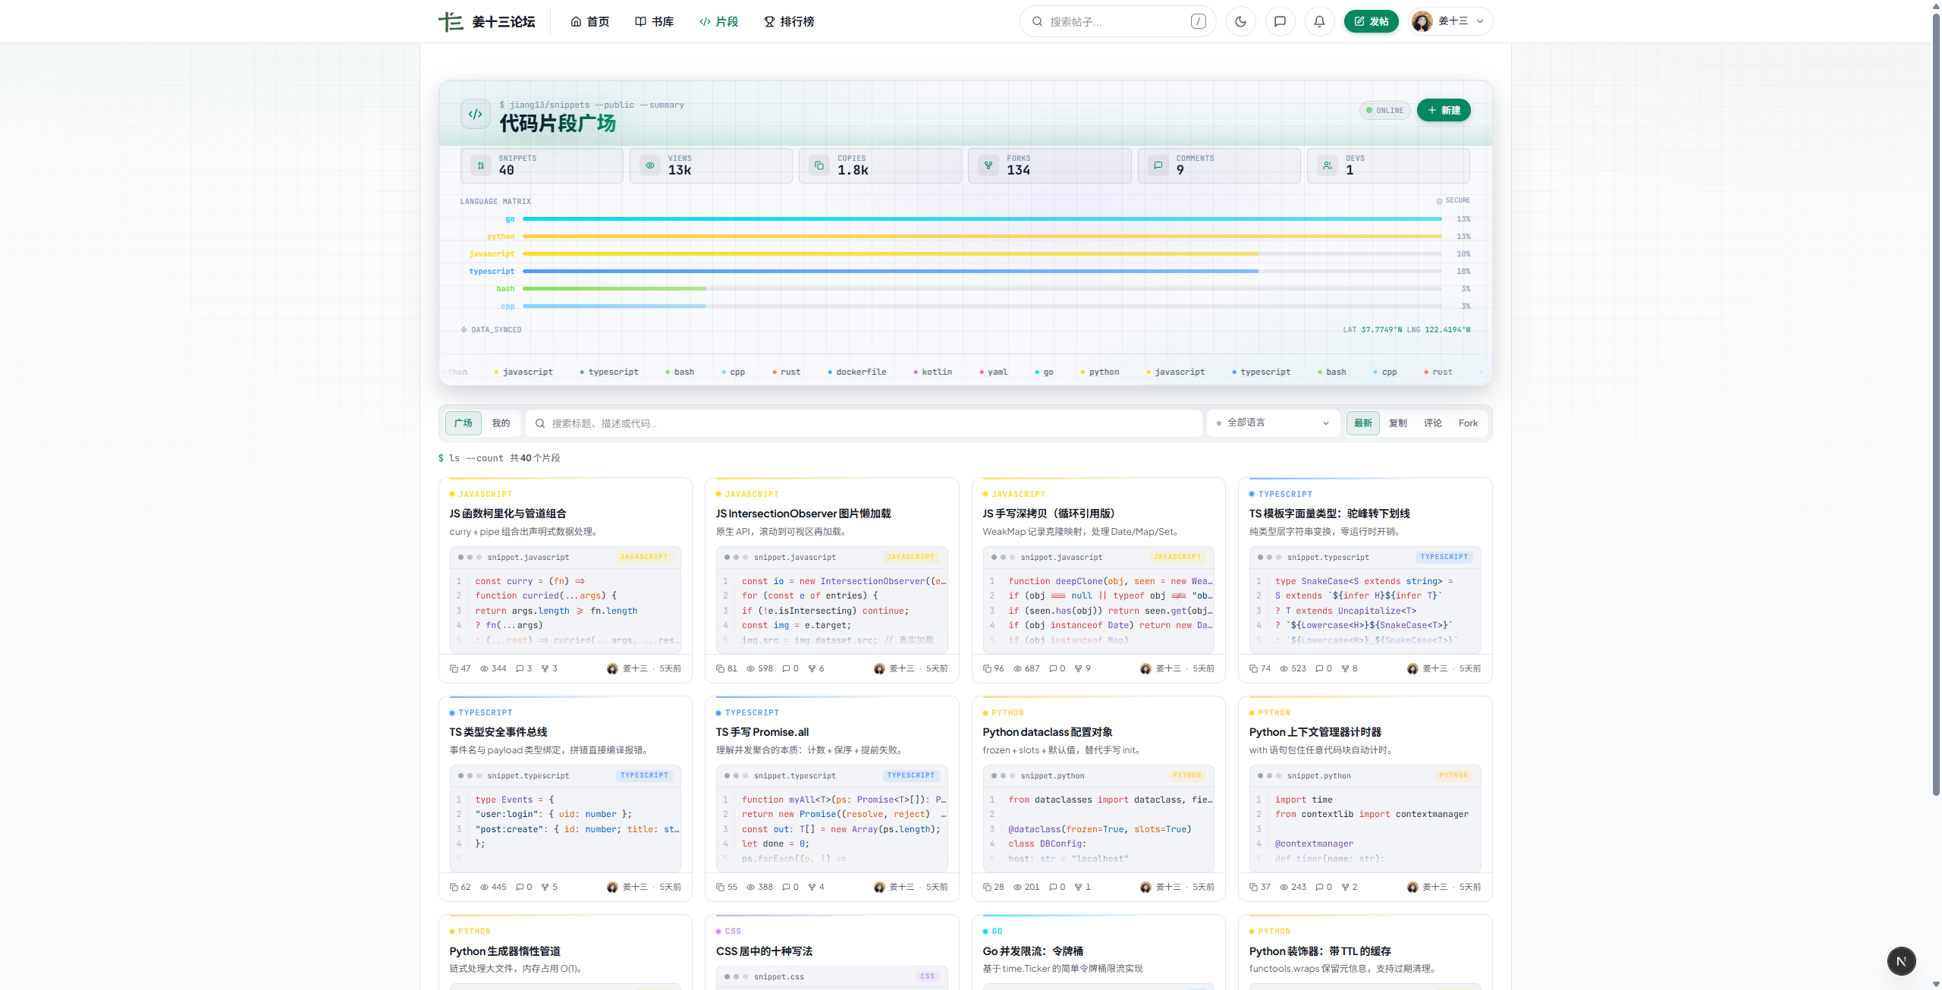Switch to the 我的 toggle
The height and width of the screenshot is (990, 1942).
pyautogui.click(x=501, y=423)
